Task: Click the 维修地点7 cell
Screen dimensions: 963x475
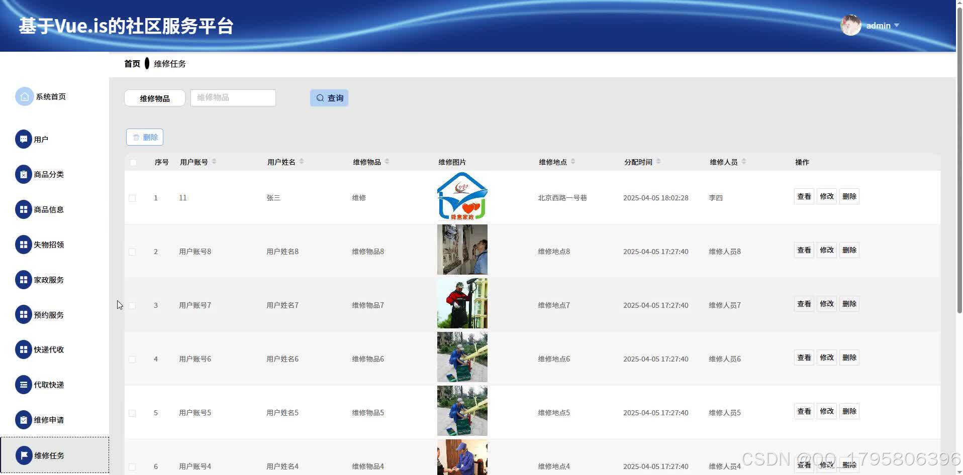Action: click(554, 305)
